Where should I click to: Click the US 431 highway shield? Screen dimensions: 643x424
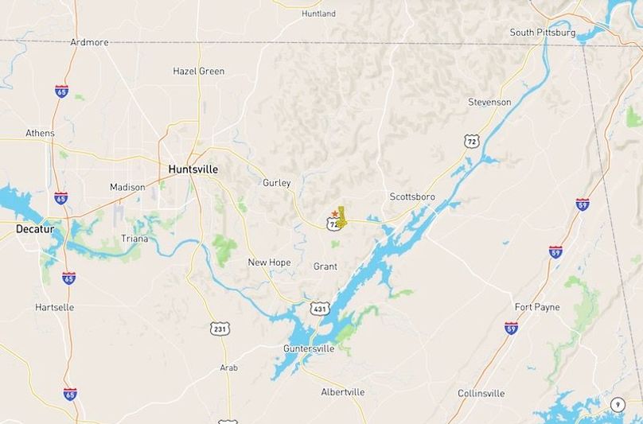[x=320, y=309]
